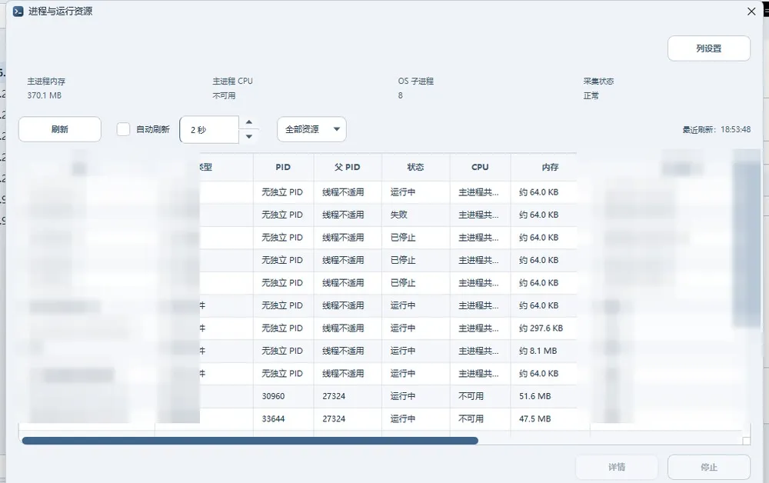This screenshot has width=769, height=483.
Task: Click the PID column header
Action: [x=283, y=167]
